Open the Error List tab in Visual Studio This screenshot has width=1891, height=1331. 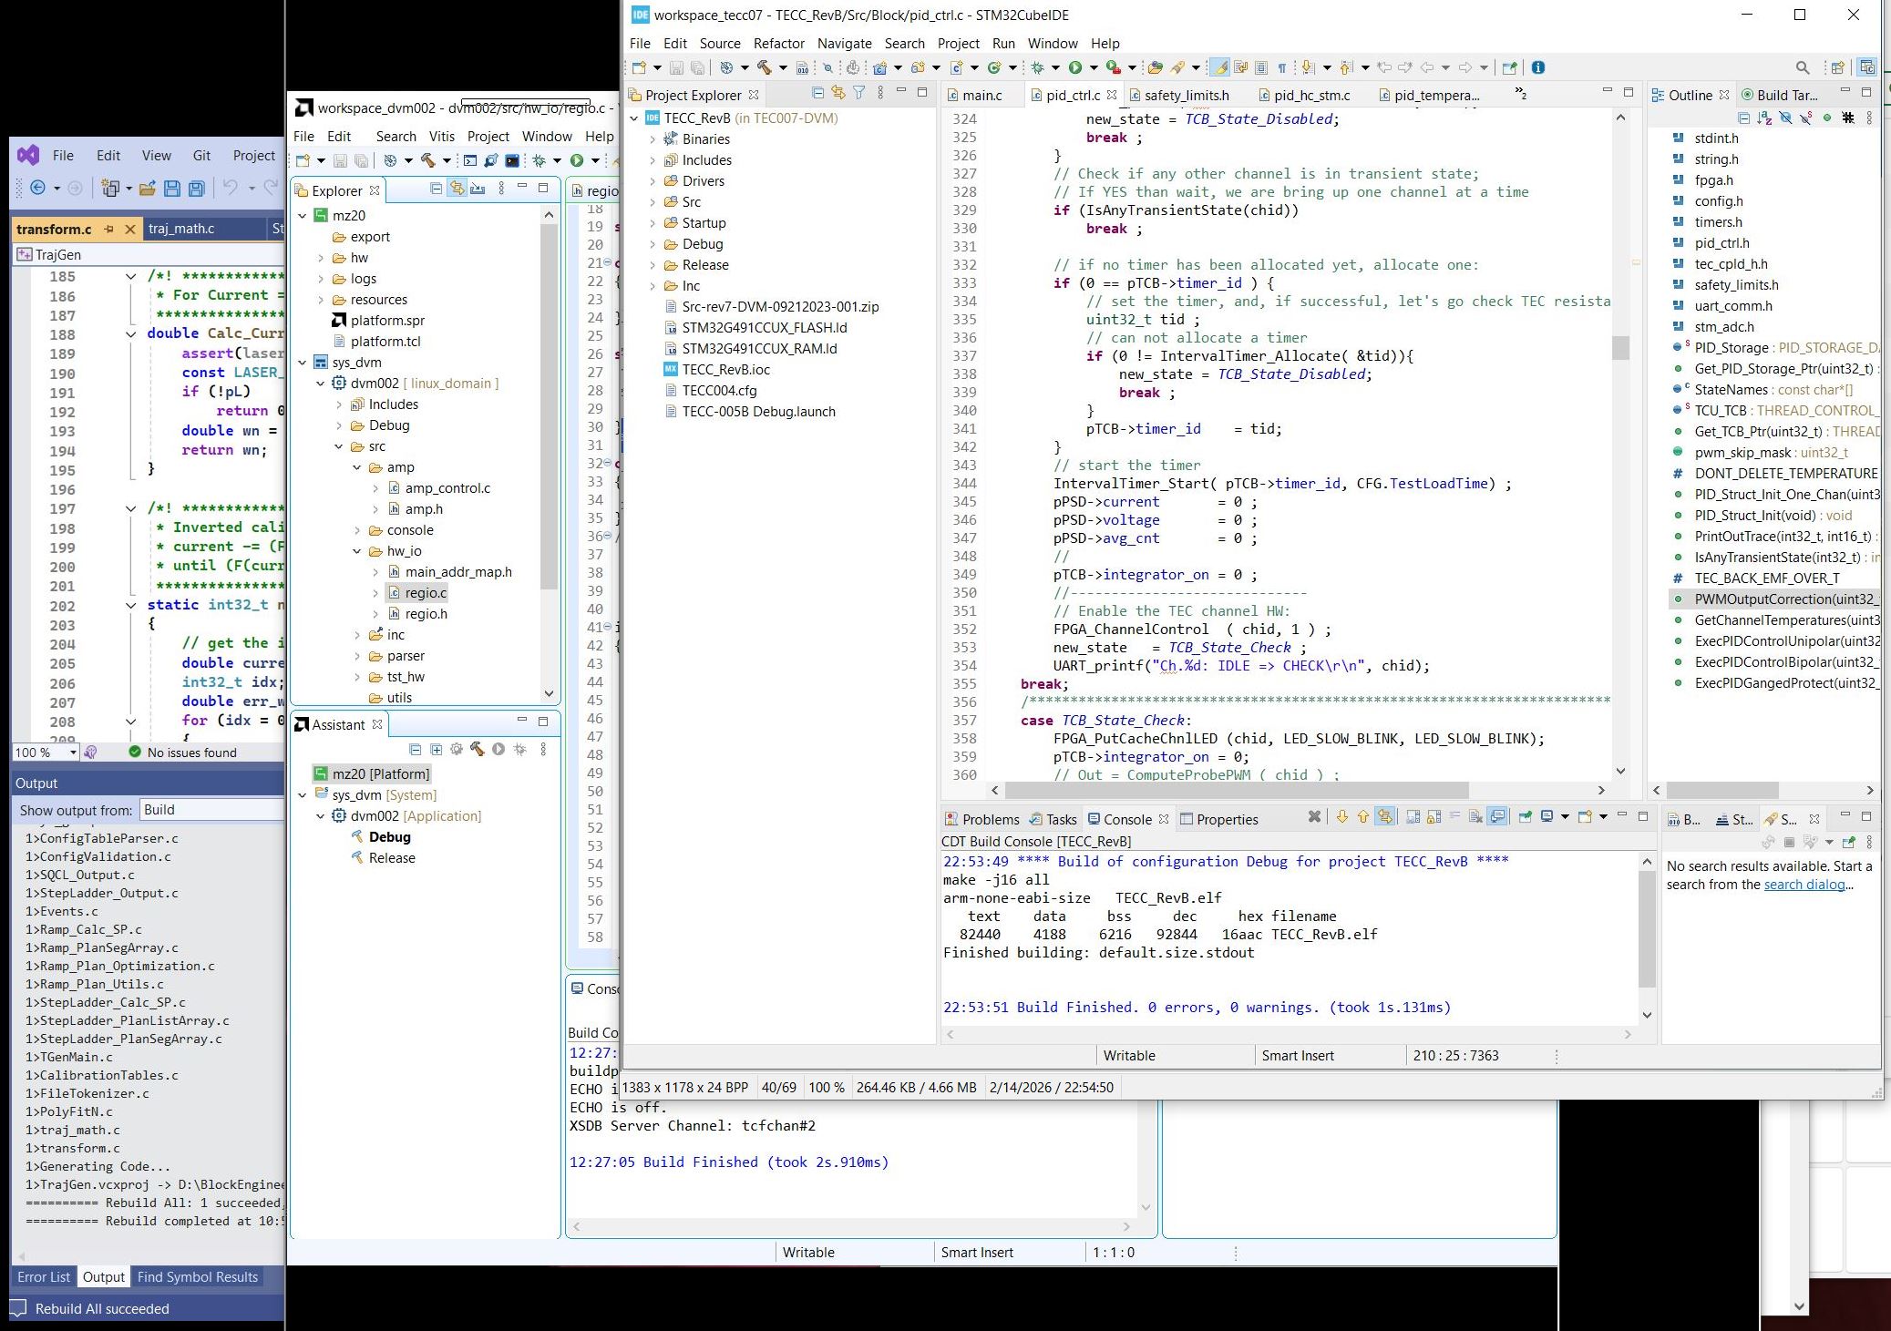[x=44, y=1277]
